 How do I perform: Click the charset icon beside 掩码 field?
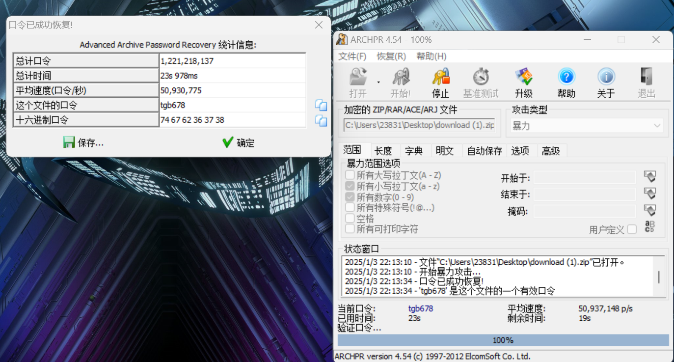650,211
